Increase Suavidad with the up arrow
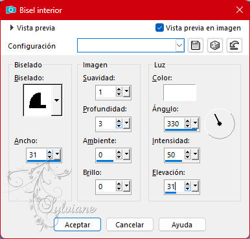 coord(119,89)
